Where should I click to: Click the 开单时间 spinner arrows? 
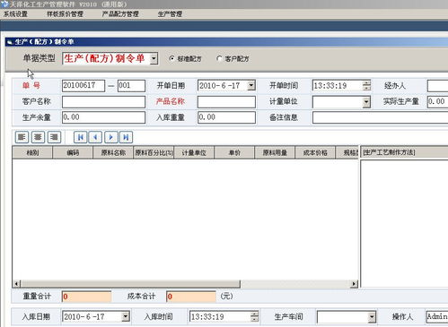click(x=366, y=86)
